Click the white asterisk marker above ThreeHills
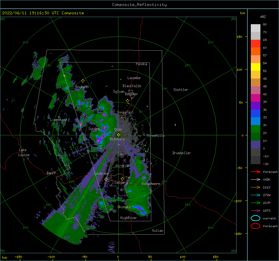Screen dimensions: 279x261 coord(147,106)
